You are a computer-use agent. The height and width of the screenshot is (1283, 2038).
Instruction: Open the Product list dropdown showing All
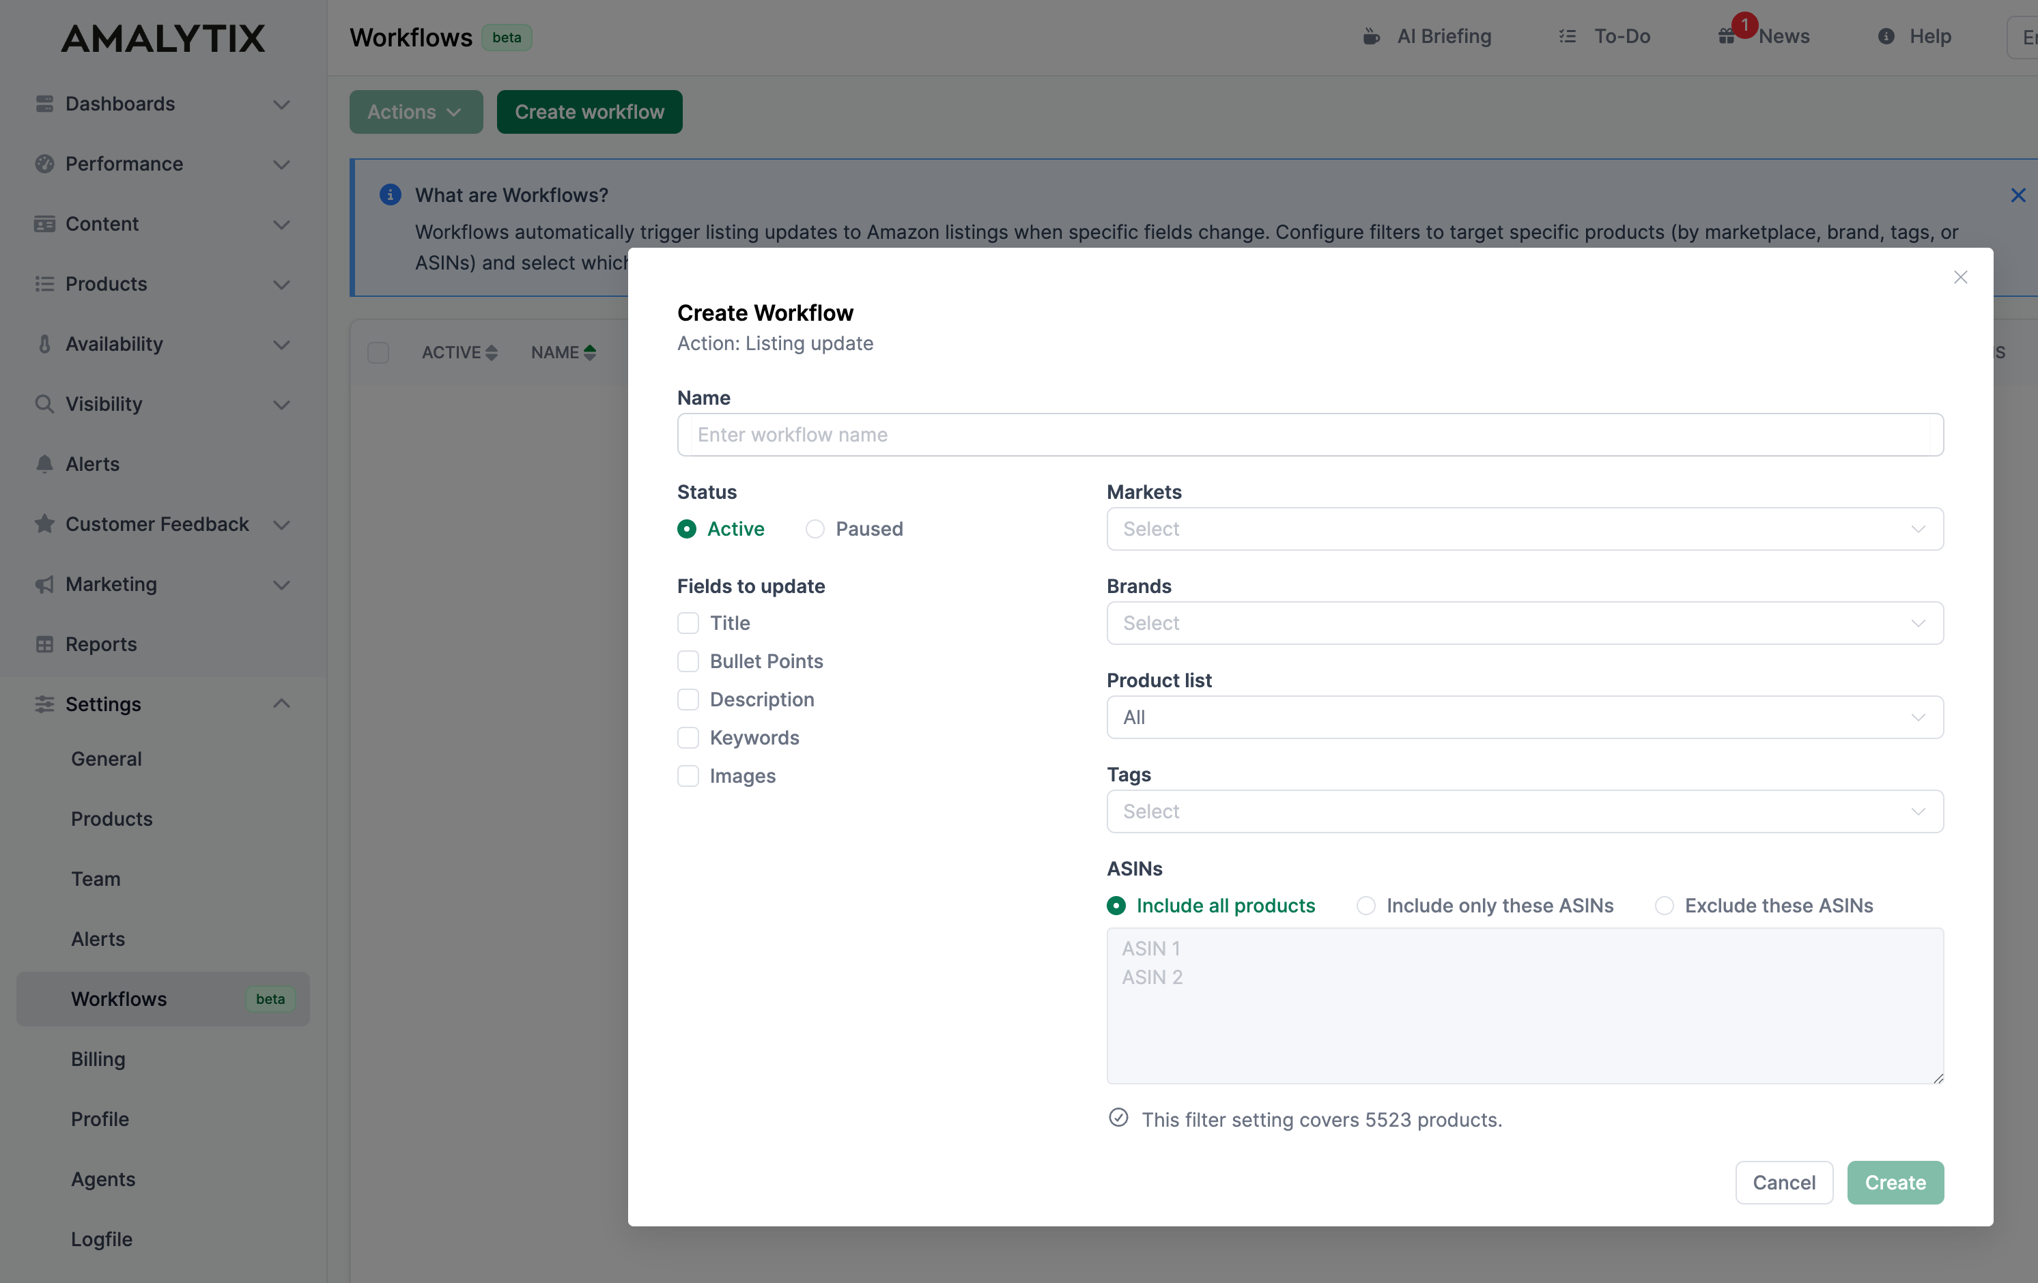[1523, 717]
